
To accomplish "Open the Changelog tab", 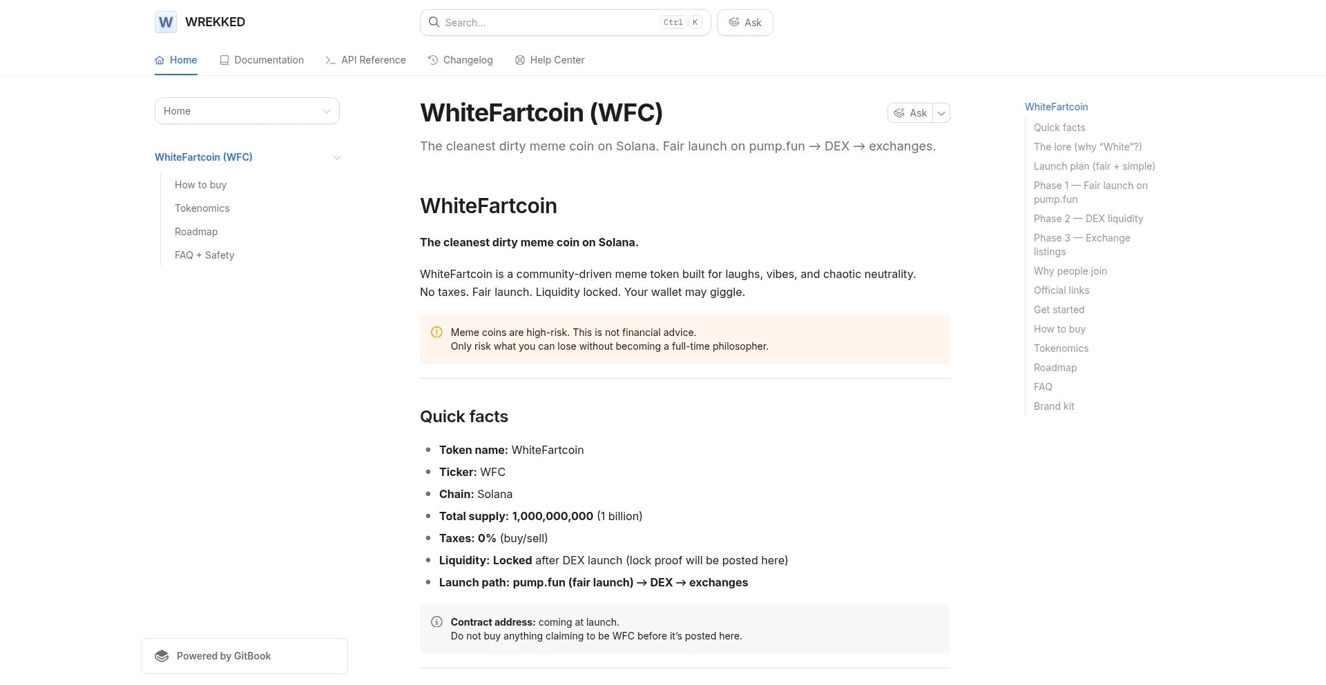I will [468, 60].
